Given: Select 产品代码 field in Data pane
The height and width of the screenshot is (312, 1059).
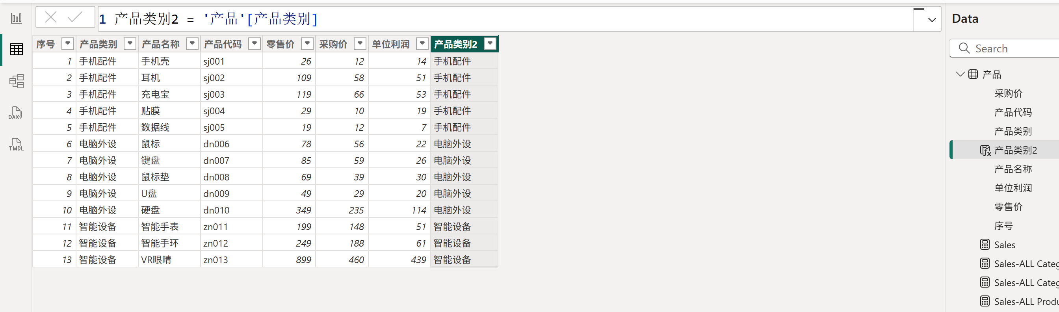Looking at the screenshot, I should 1013,112.
